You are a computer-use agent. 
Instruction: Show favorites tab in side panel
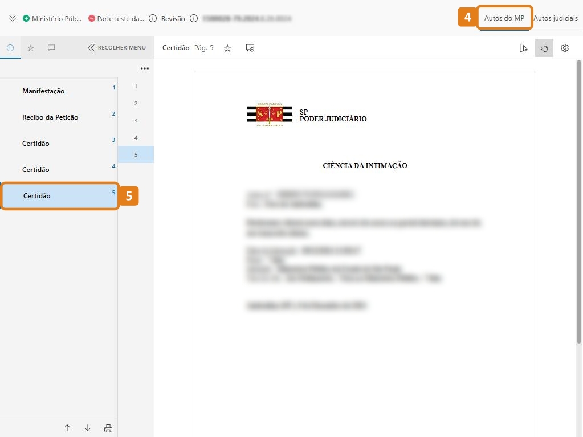coord(31,48)
